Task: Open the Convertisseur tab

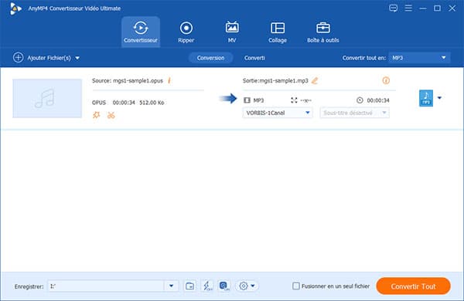Action: click(x=141, y=32)
